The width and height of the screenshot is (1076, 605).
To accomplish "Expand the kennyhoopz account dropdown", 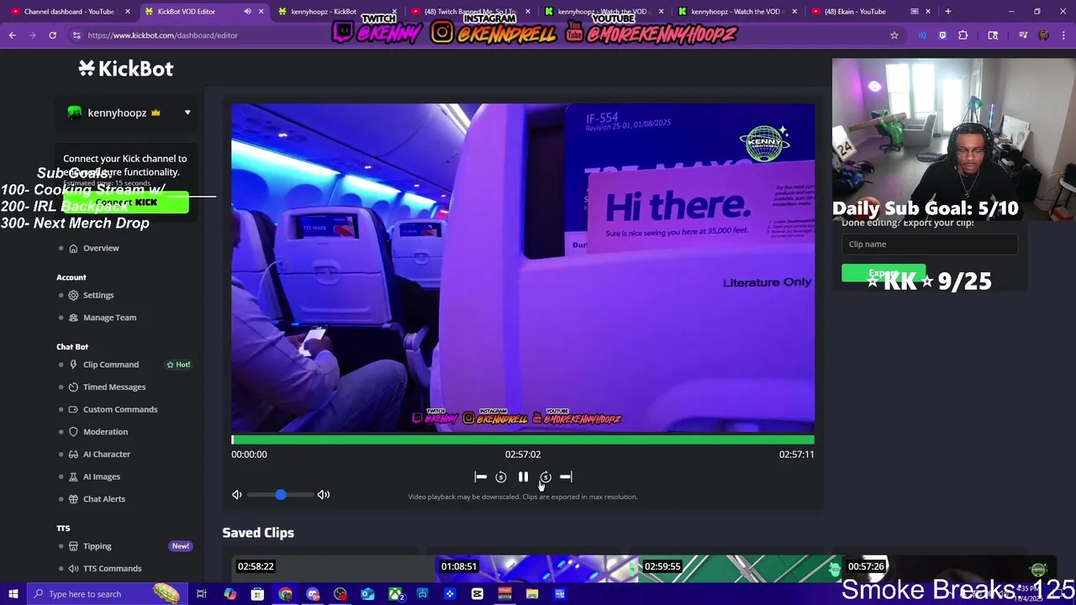I will pos(187,113).
